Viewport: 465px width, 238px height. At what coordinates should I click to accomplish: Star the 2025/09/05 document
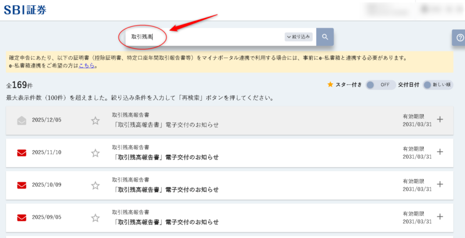click(95, 218)
